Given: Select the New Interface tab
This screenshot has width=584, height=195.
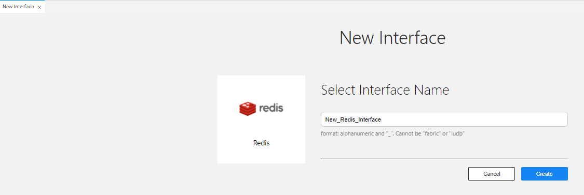Looking at the screenshot, I should click(18, 7).
